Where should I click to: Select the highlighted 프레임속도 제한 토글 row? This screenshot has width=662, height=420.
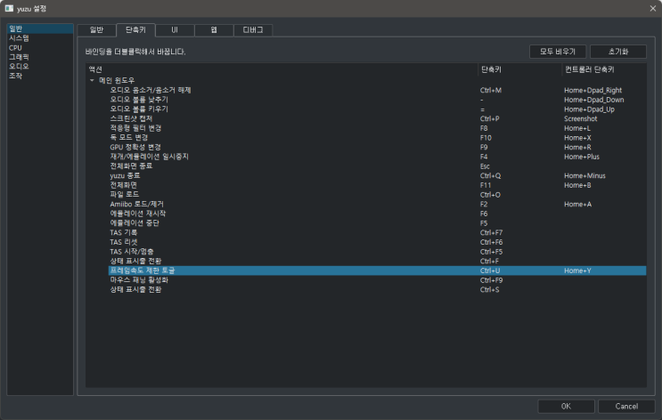tap(377, 271)
